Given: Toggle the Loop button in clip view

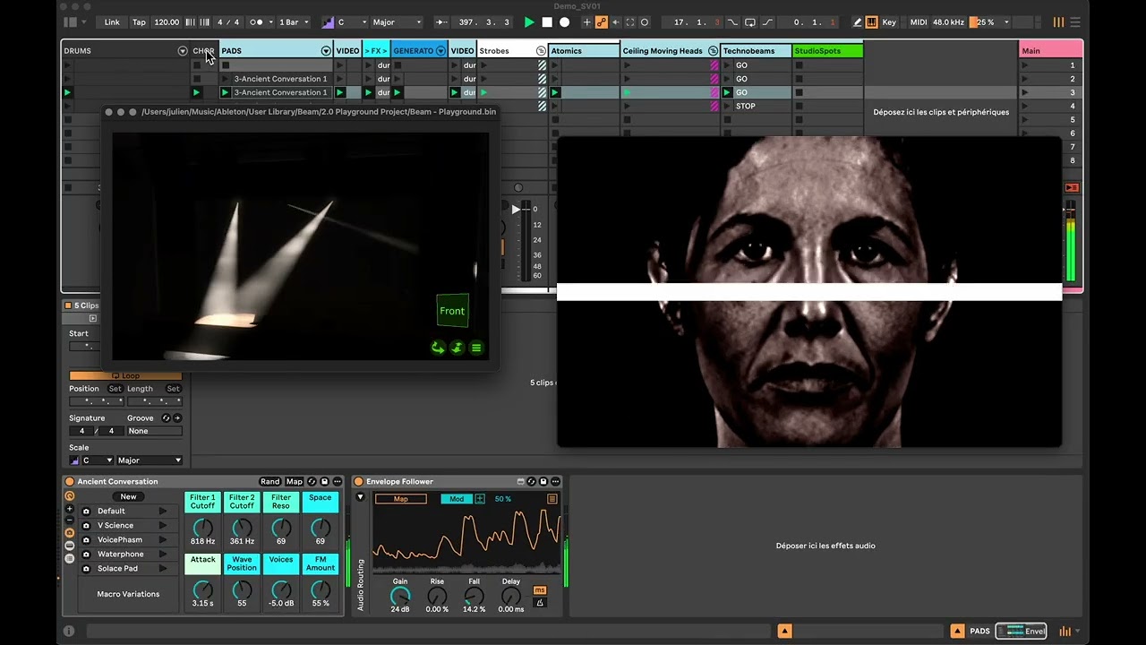Looking at the screenshot, I should 125,376.
